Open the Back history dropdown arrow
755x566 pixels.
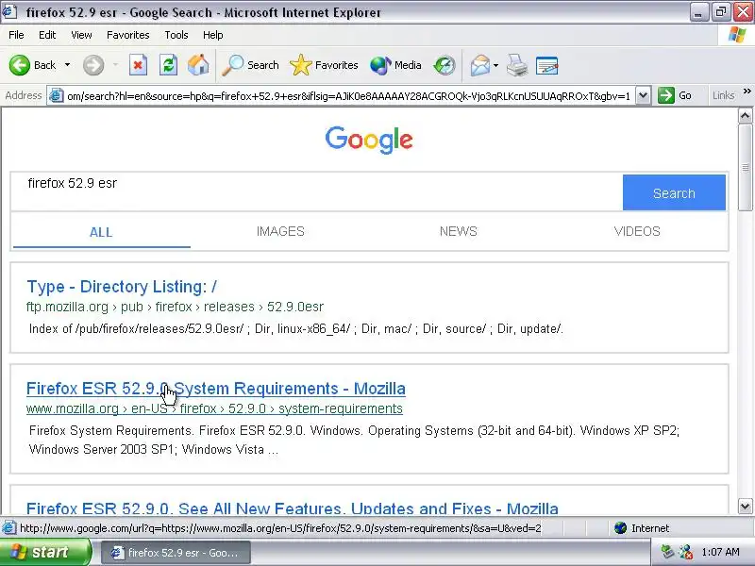tap(67, 65)
